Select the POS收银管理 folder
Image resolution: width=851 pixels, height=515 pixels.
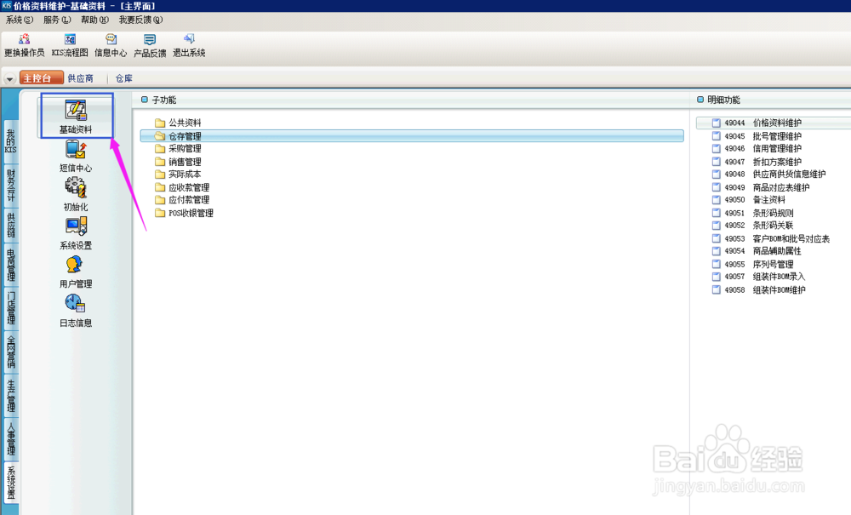[184, 214]
